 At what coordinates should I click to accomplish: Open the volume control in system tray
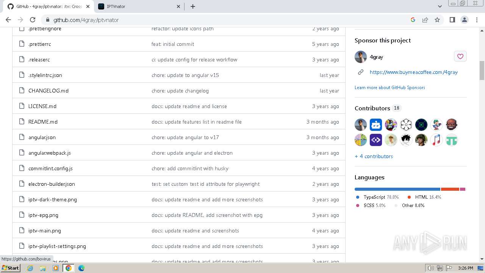(x=431, y=268)
